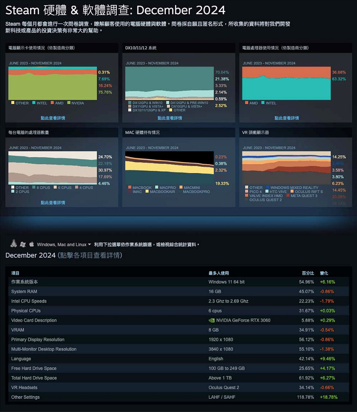Viewport: 357px width, 412px height.
Task: Click the MACBOOK legend icon in the Mac chart
Action: pos(129,187)
